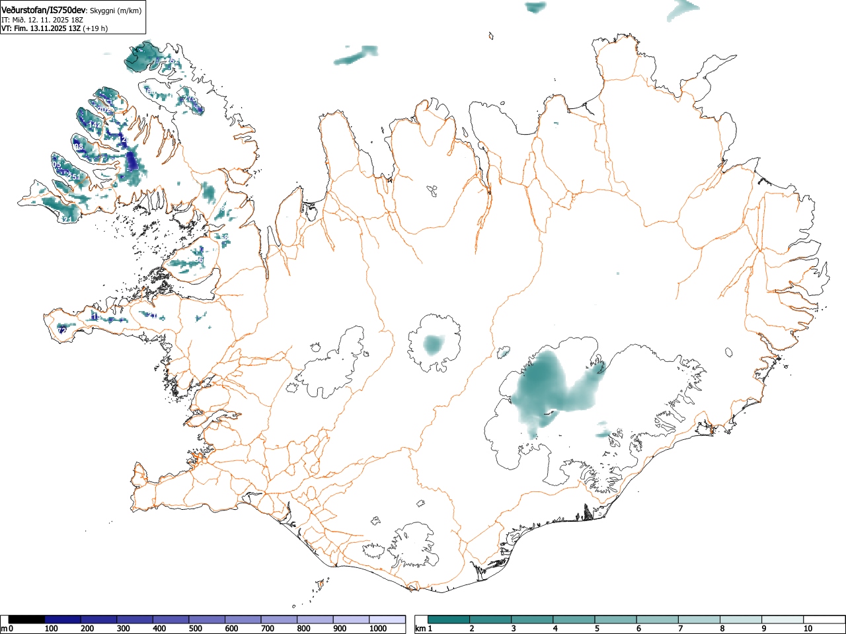This screenshot has height=634, width=846.
Task: Select the (+19 h) forecast offset text
Action: click(x=96, y=28)
